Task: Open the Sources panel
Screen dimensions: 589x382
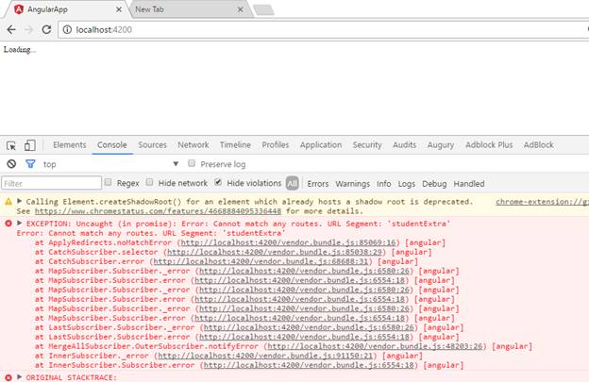Action: pos(152,145)
